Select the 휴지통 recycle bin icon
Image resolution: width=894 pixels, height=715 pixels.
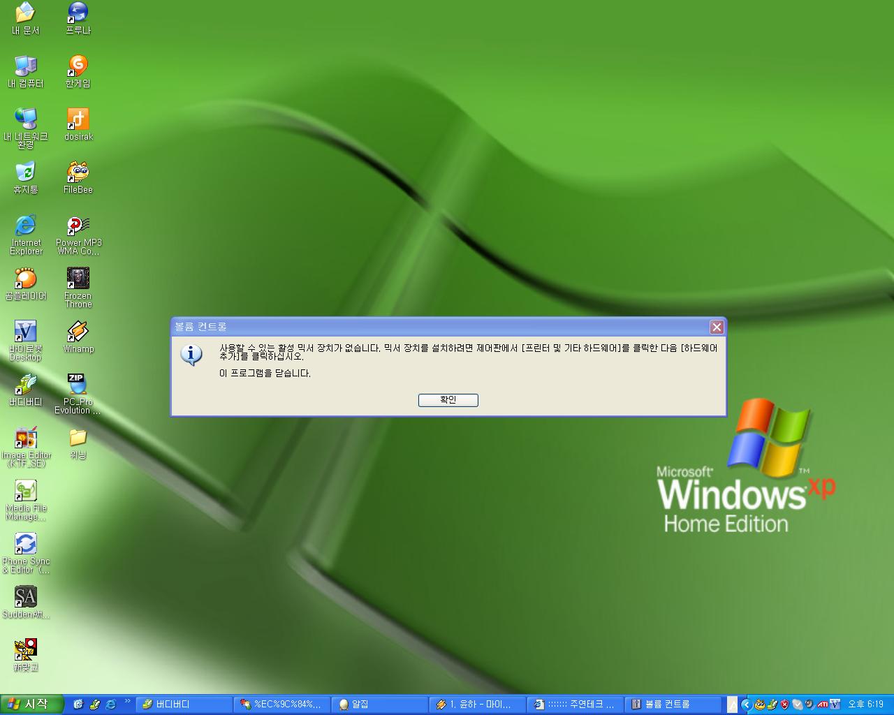[x=26, y=172]
